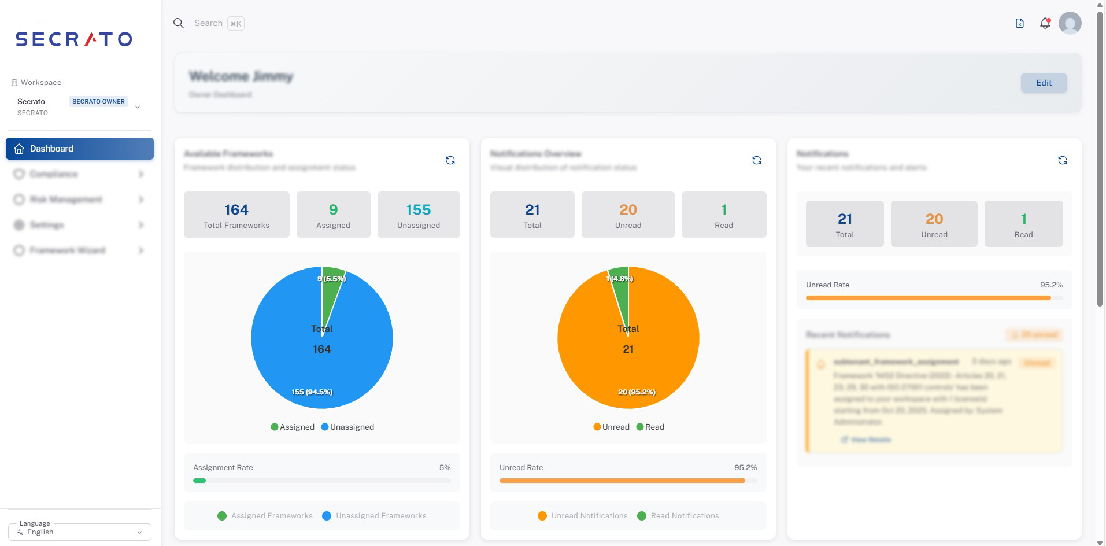Refresh the Available Frameworks card
The height and width of the screenshot is (546, 1106).
(x=450, y=160)
